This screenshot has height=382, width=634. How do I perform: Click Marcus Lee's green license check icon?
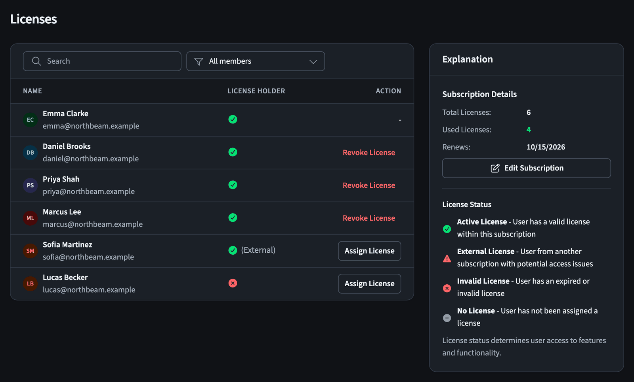pyautogui.click(x=233, y=218)
